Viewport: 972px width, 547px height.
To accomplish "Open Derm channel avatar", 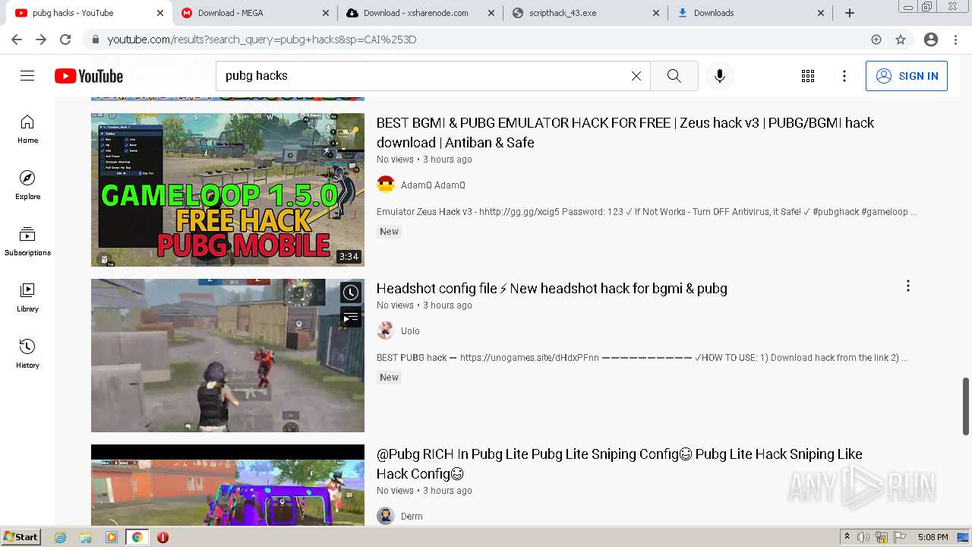I will point(386,516).
